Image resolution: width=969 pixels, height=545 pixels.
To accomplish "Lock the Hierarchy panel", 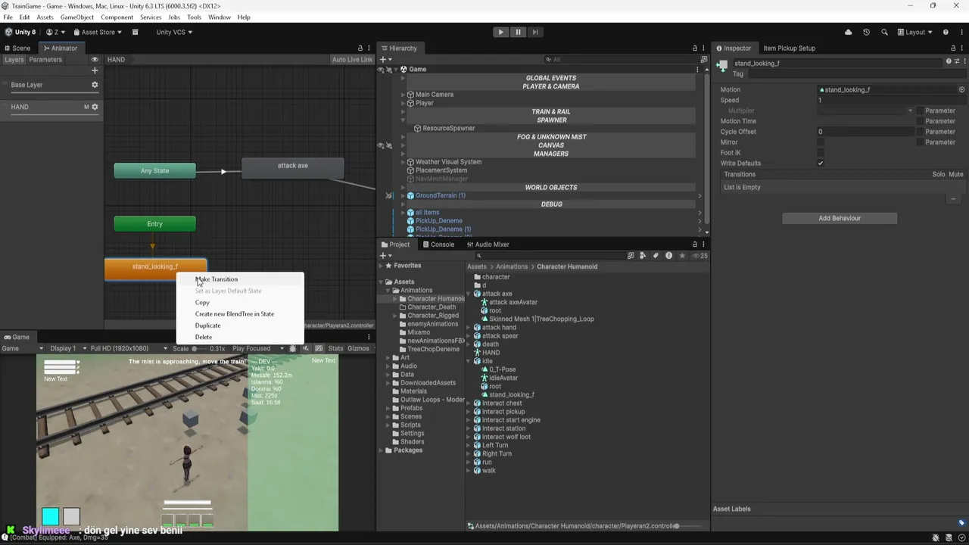I will click(695, 48).
